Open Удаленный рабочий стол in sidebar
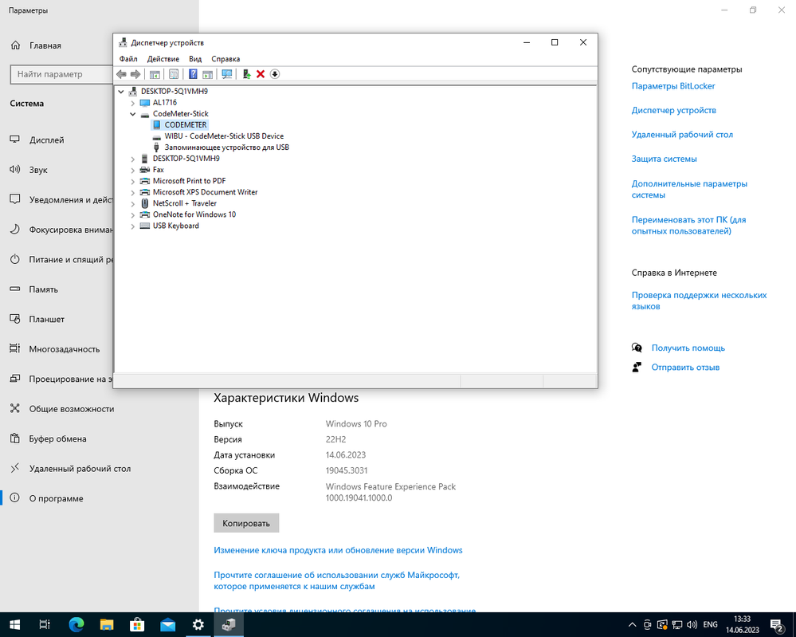 coord(80,468)
